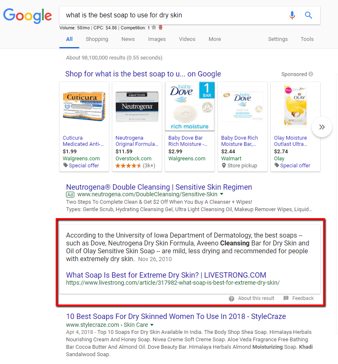Open the Cuticura soap product image
Screen dimensions: 338x364
click(84, 106)
